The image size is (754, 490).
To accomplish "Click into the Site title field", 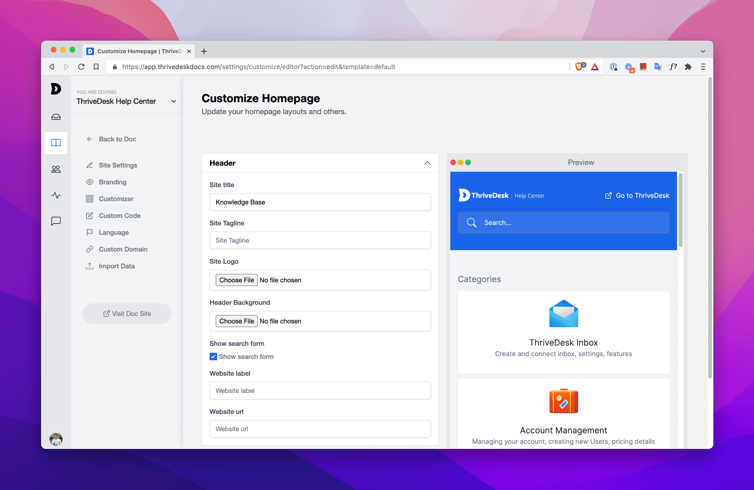I will point(320,202).
